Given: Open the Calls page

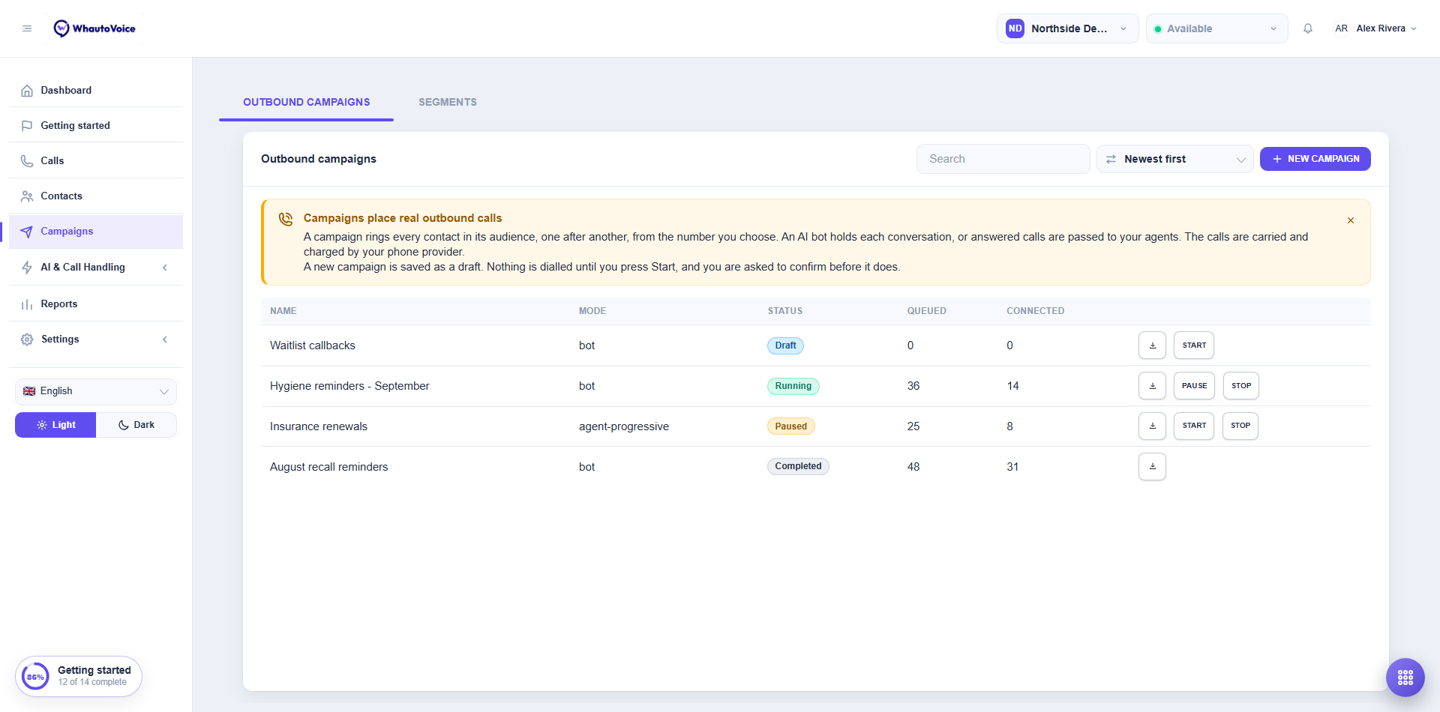Looking at the screenshot, I should tap(96, 160).
